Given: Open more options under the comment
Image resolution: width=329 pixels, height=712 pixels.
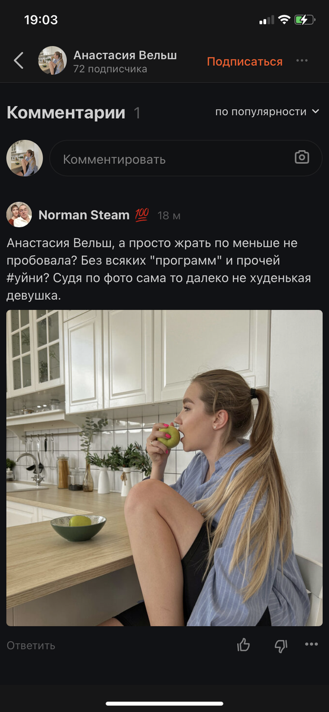Looking at the screenshot, I should pyautogui.click(x=312, y=645).
